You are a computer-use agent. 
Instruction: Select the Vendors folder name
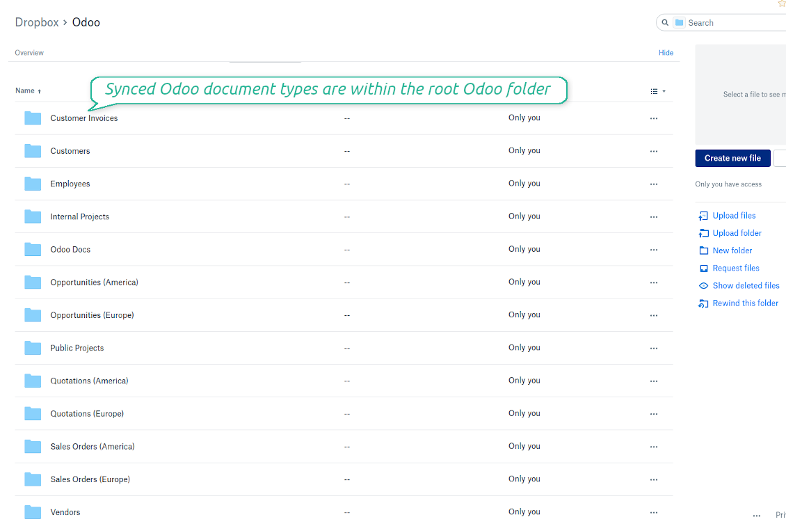click(65, 513)
